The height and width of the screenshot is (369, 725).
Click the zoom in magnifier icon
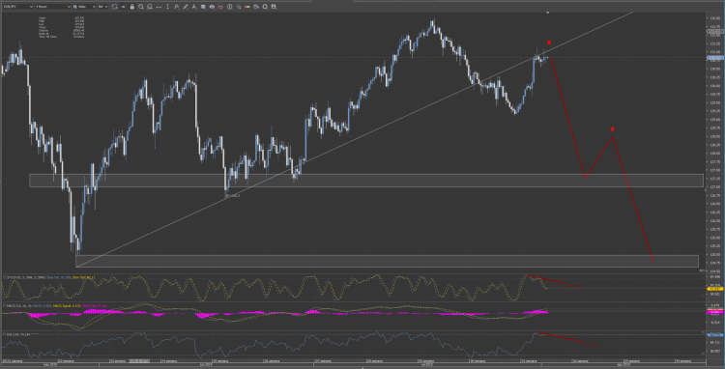point(140,7)
